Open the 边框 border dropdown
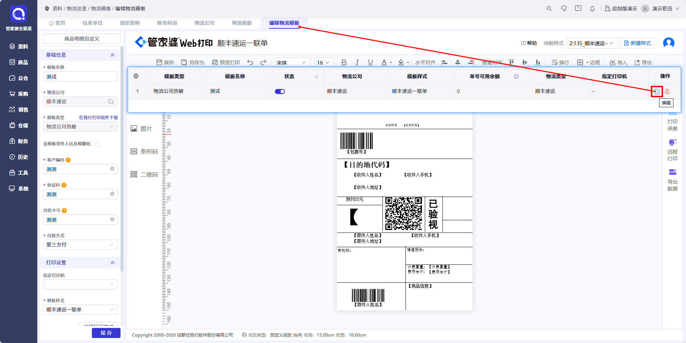 pos(588,62)
